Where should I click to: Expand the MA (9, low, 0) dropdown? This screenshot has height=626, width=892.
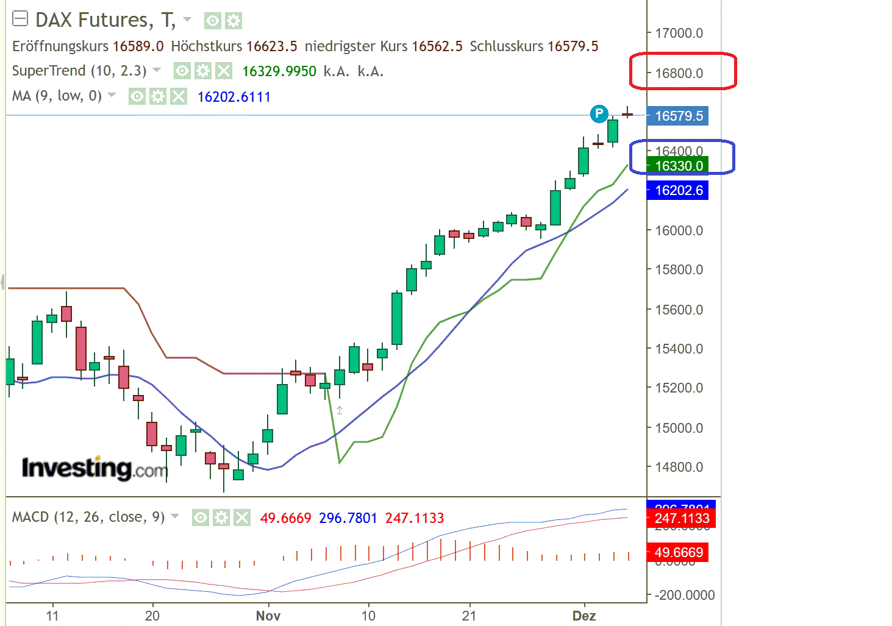(111, 96)
